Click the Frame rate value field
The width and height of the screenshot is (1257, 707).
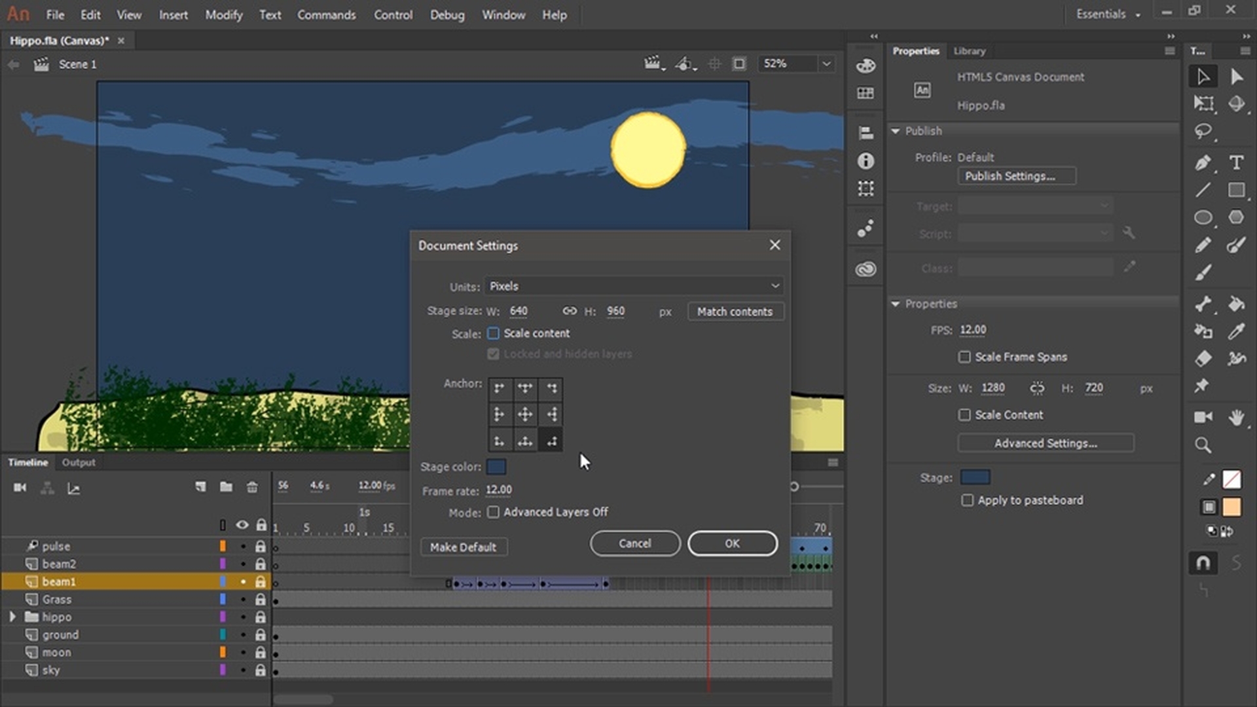498,489
